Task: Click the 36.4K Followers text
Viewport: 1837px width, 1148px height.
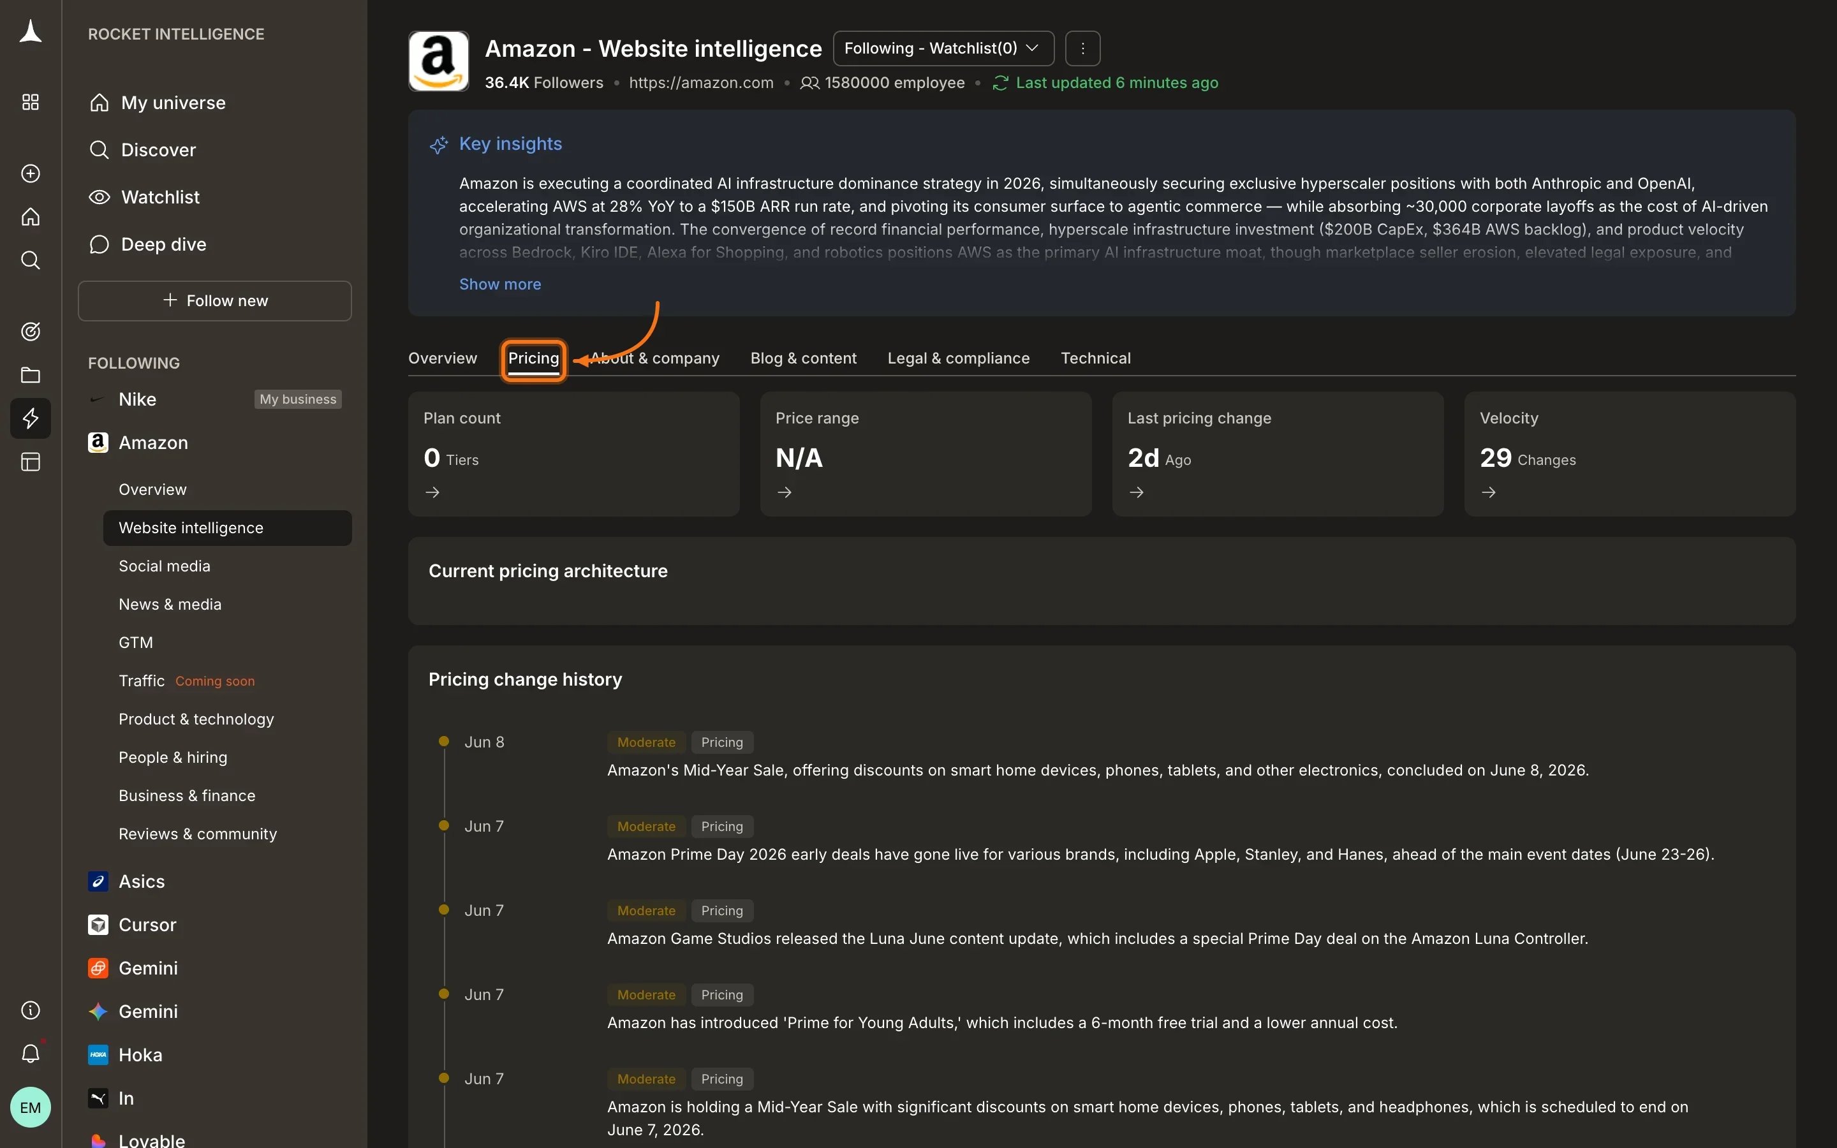Action: coord(544,83)
